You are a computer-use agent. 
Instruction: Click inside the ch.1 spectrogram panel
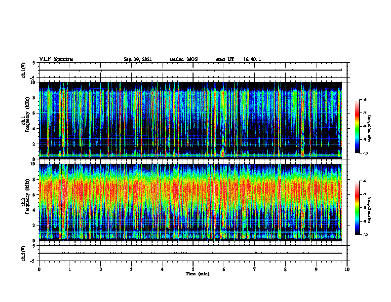(190, 120)
